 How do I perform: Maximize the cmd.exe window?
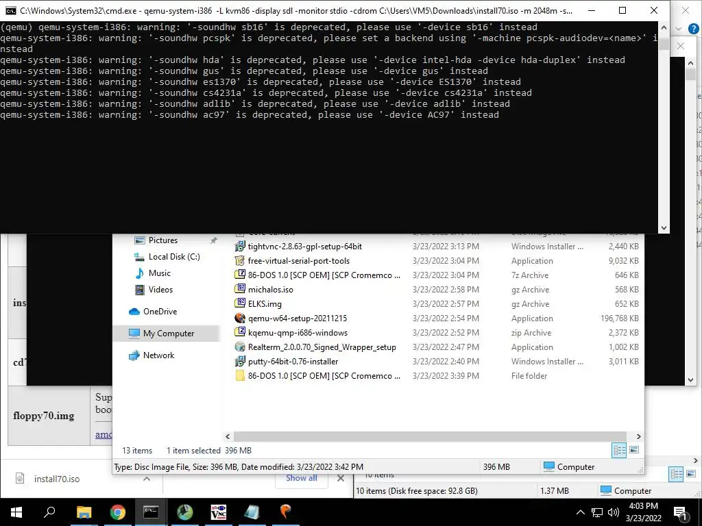[x=622, y=10]
